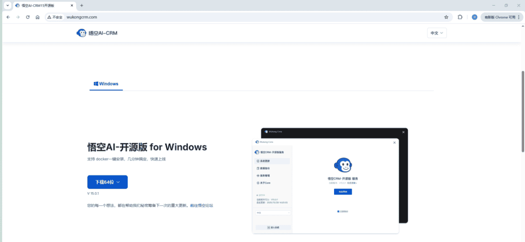Open the browser home page

coord(38,17)
